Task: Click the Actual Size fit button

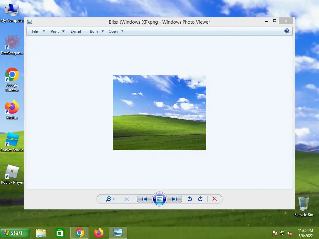Action: click(127, 199)
